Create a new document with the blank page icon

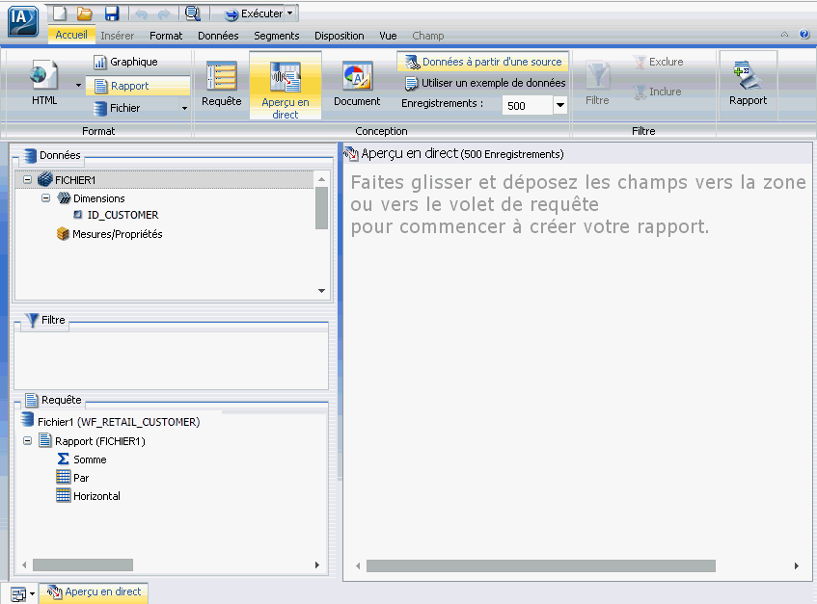pos(60,13)
